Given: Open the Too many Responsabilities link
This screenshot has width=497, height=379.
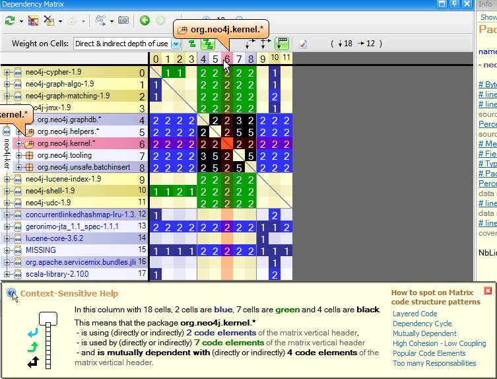Looking at the screenshot, I should 434,363.
